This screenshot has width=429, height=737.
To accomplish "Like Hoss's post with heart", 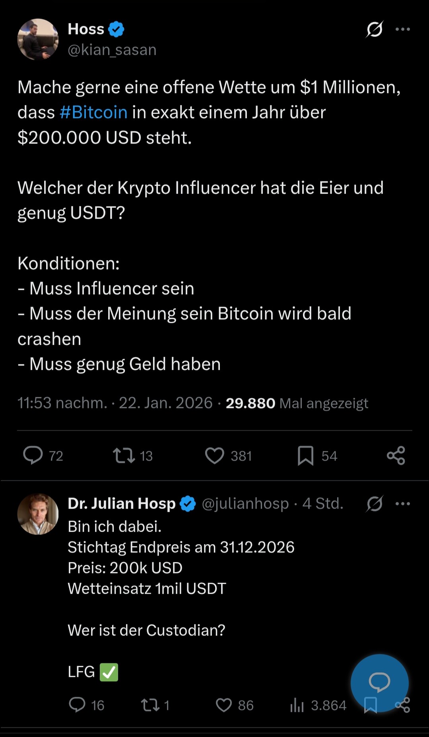I will pyautogui.click(x=215, y=455).
